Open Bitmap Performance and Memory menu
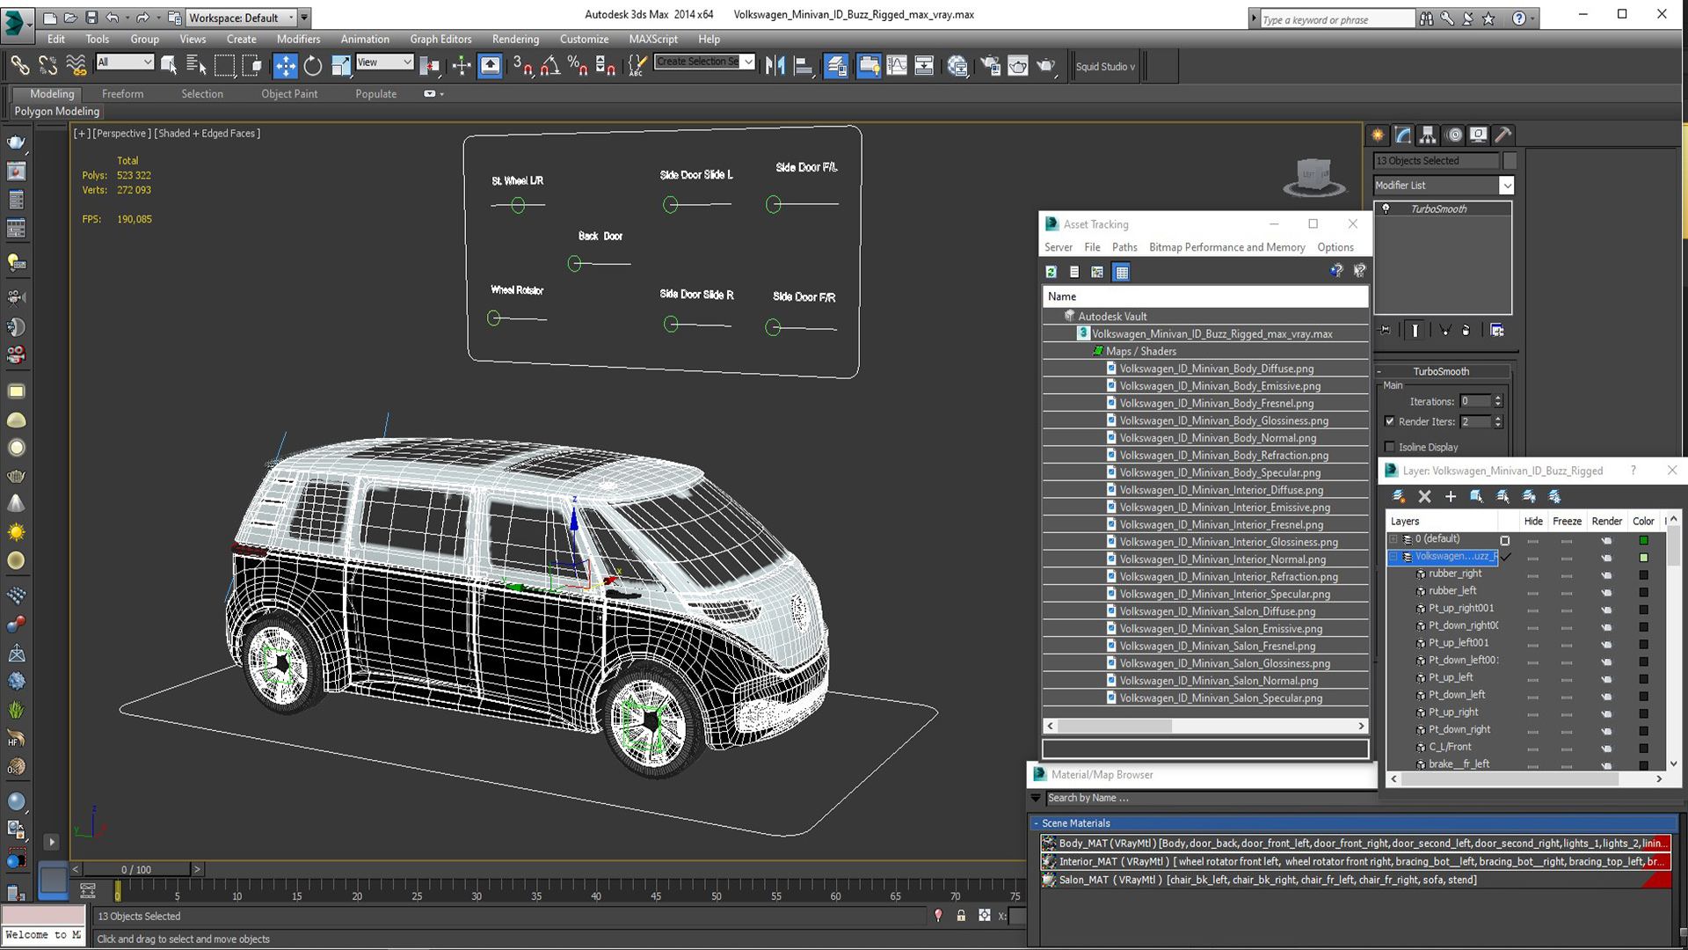Viewport: 1688px width, 950px height. [x=1226, y=247]
